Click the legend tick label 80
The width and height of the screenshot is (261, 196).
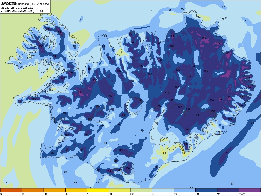point(175,194)
